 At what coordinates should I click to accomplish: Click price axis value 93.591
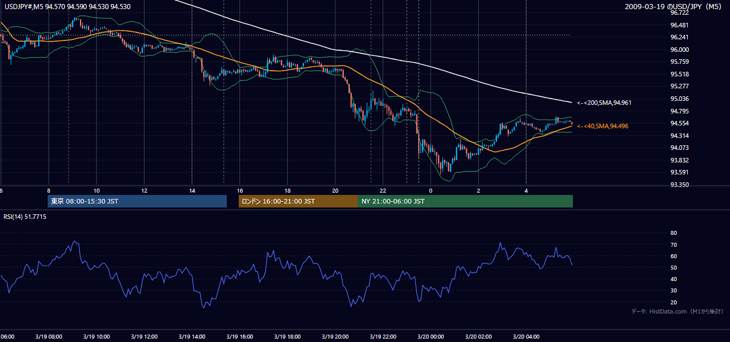click(679, 172)
